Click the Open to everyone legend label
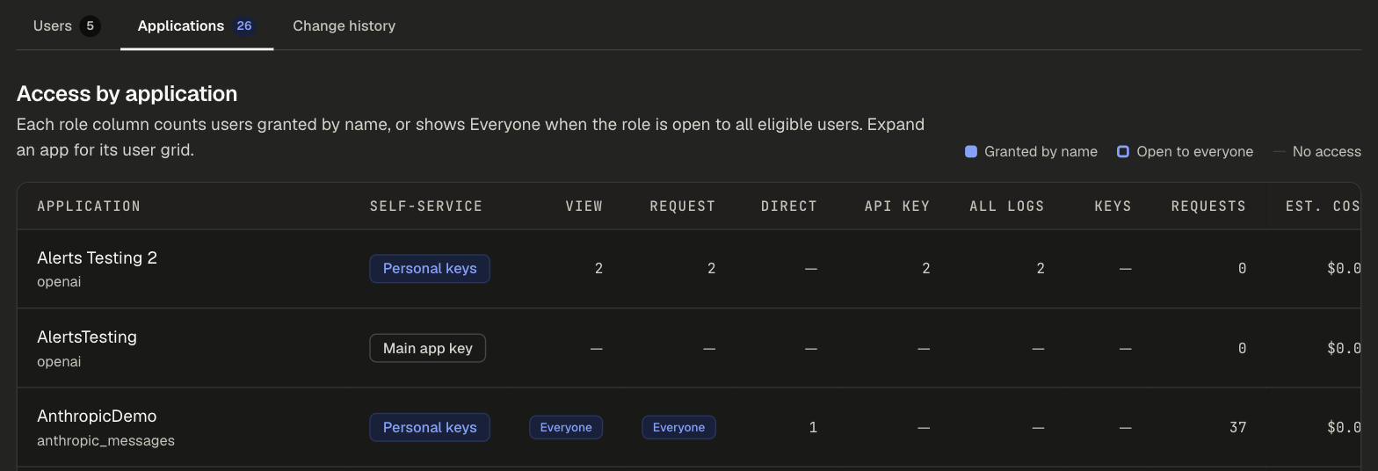1378x471 pixels. [x=1194, y=151]
